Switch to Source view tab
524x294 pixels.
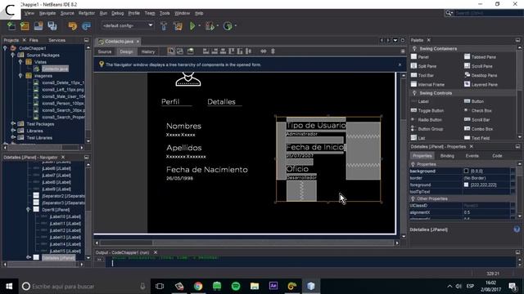tap(105, 51)
